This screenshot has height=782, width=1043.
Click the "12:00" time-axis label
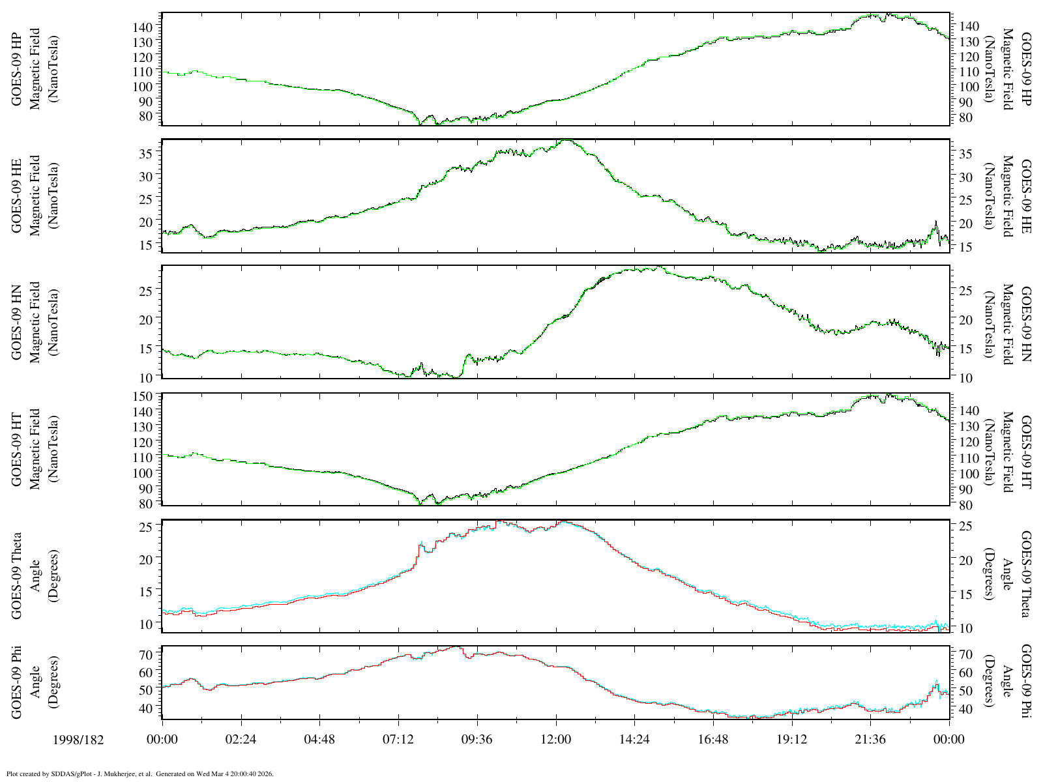556,740
